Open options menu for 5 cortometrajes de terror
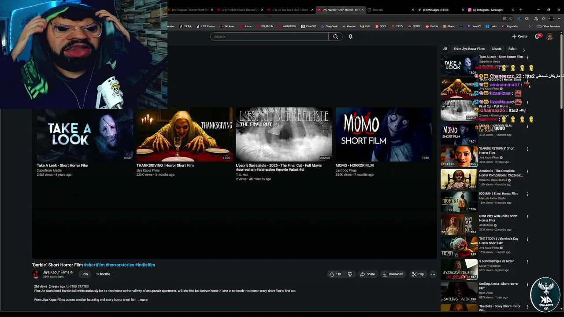This screenshot has width=564, height=317. coord(527,262)
